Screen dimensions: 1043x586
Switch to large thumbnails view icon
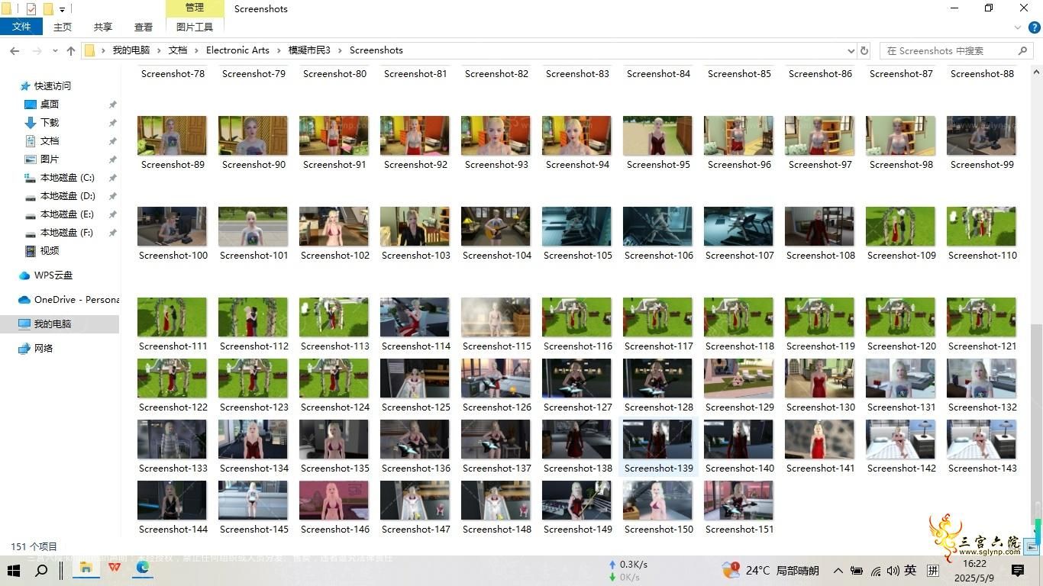point(1031,547)
